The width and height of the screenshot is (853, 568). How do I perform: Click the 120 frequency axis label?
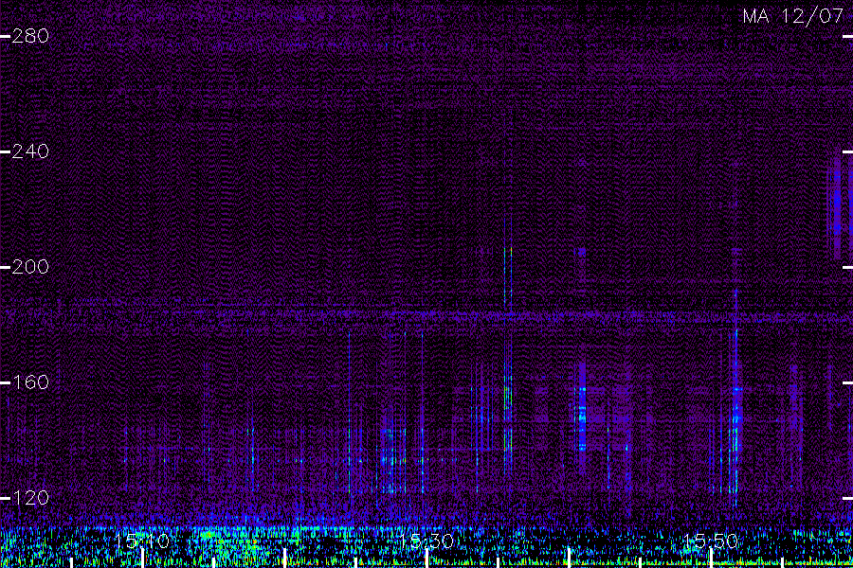[30, 497]
